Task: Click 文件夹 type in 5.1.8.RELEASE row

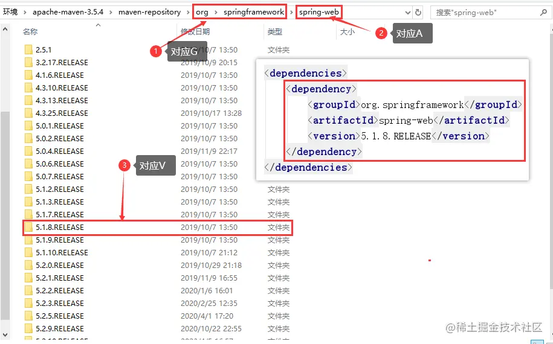Action: 278,228
